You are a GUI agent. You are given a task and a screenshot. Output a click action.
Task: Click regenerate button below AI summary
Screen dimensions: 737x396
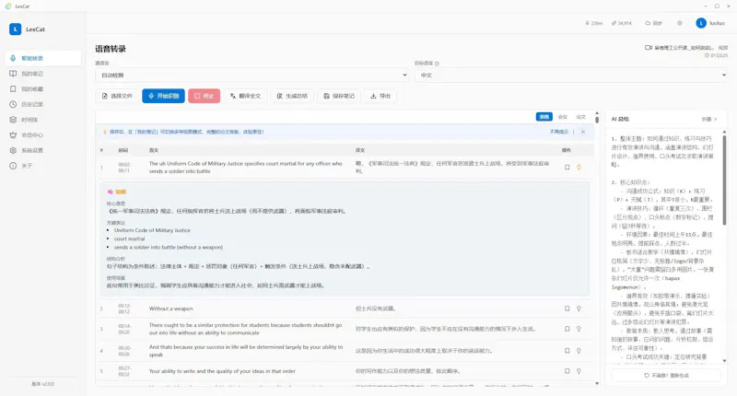pos(666,376)
